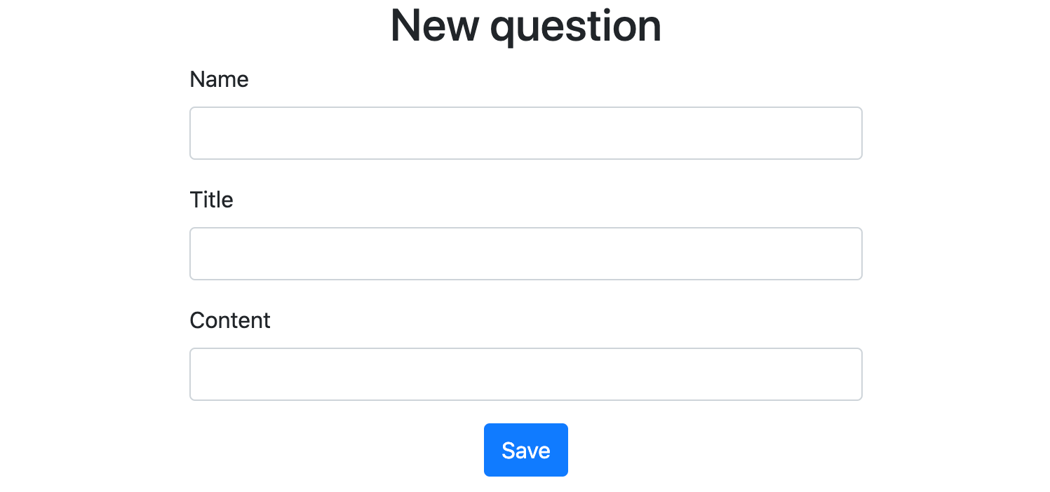
Task: Place cursor in the Name box
Action: [525, 133]
